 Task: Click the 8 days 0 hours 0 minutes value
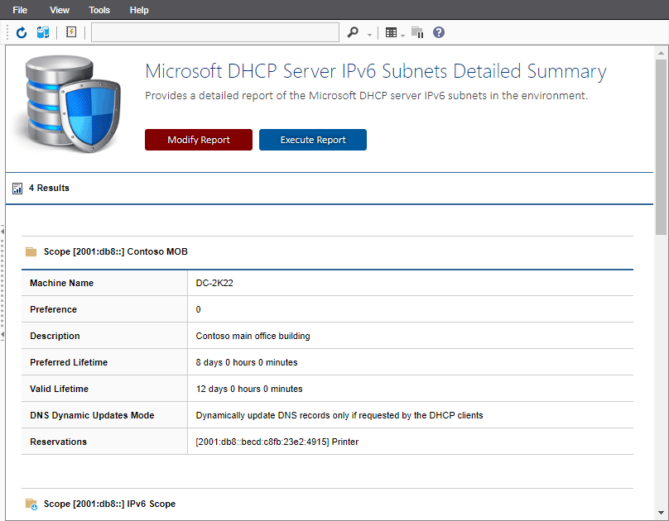click(247, 362)
